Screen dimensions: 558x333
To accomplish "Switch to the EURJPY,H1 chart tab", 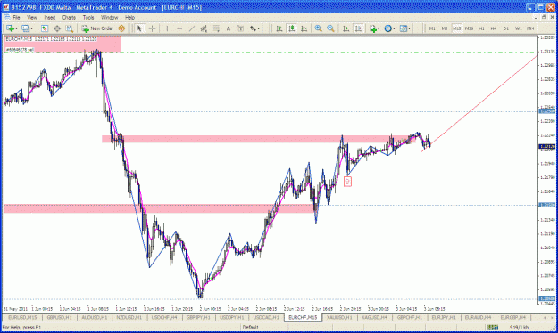I will pyautogui.click(x=444, y=317).
